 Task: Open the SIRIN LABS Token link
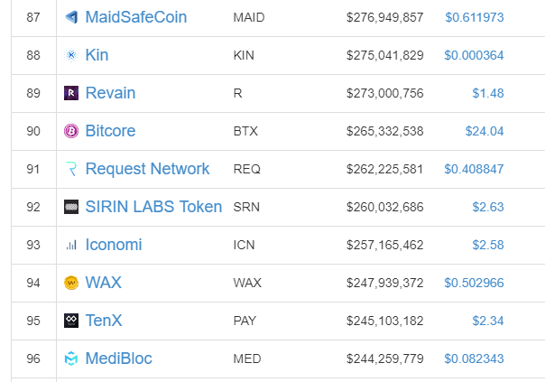153,207
